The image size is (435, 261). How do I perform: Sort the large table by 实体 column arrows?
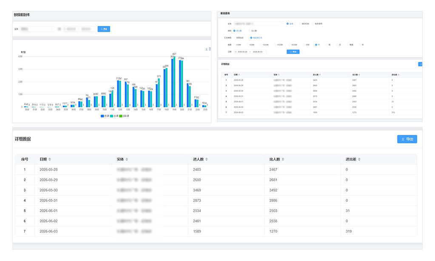[127, 159]
